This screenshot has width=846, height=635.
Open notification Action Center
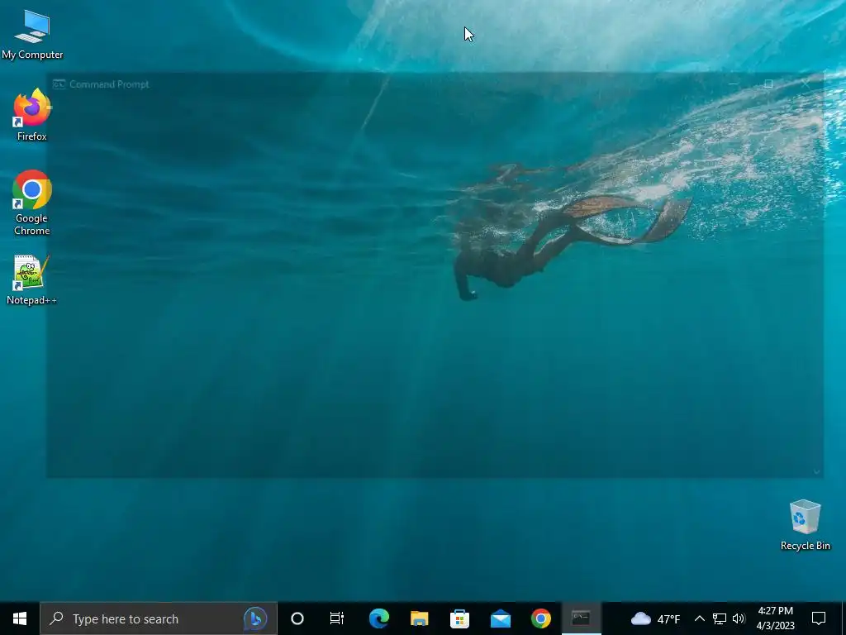tap(819, 618)
